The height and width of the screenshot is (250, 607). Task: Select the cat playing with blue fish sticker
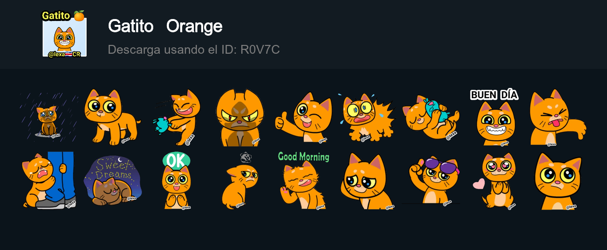(431, 117)
